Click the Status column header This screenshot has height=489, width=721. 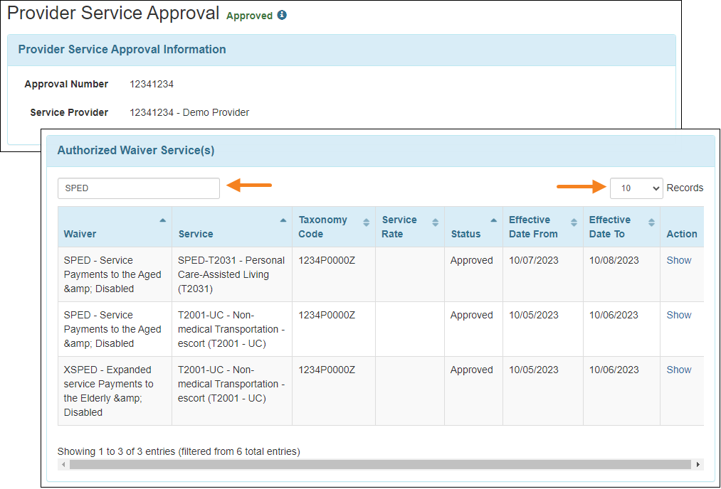[473, 227]
